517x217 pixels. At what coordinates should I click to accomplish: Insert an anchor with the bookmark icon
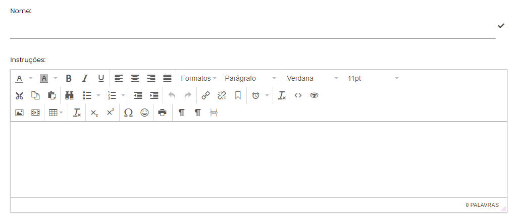pyautogui.click(x=238, y=96)
